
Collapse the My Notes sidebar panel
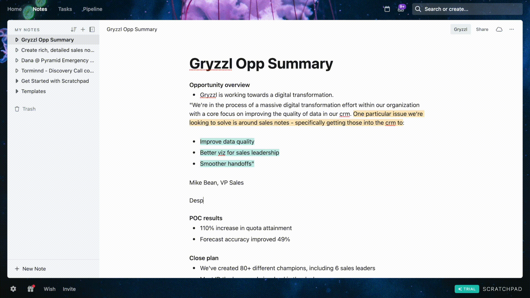(92, 30)
